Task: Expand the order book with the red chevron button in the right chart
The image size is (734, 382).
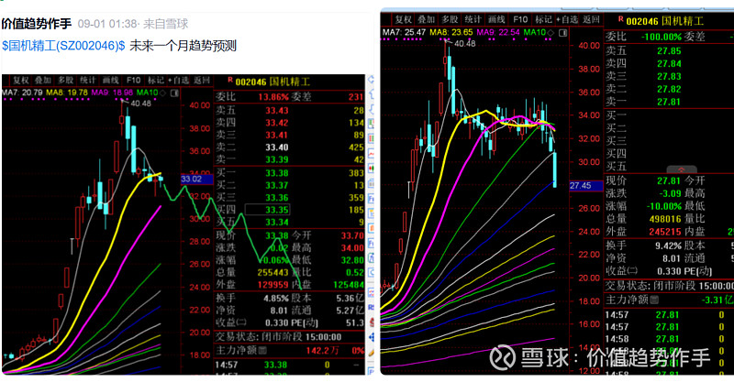Action: point(682,169)
